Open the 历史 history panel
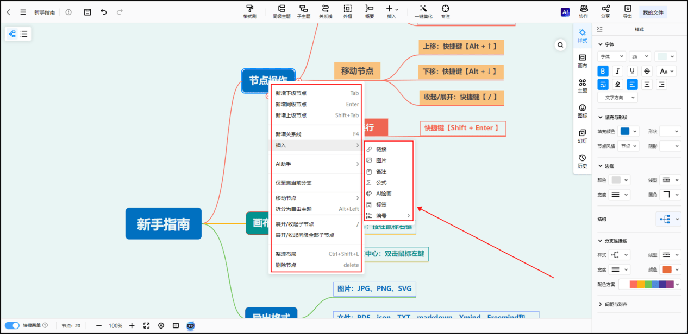Screen dimensions: 688x334 pos(582,161)
